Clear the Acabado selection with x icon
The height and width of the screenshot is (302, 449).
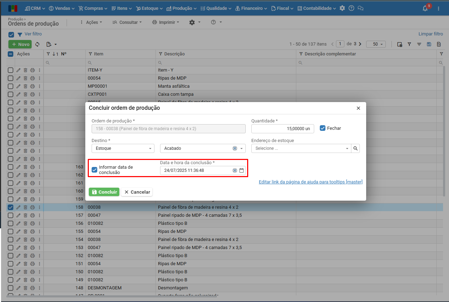pos(235,148)
